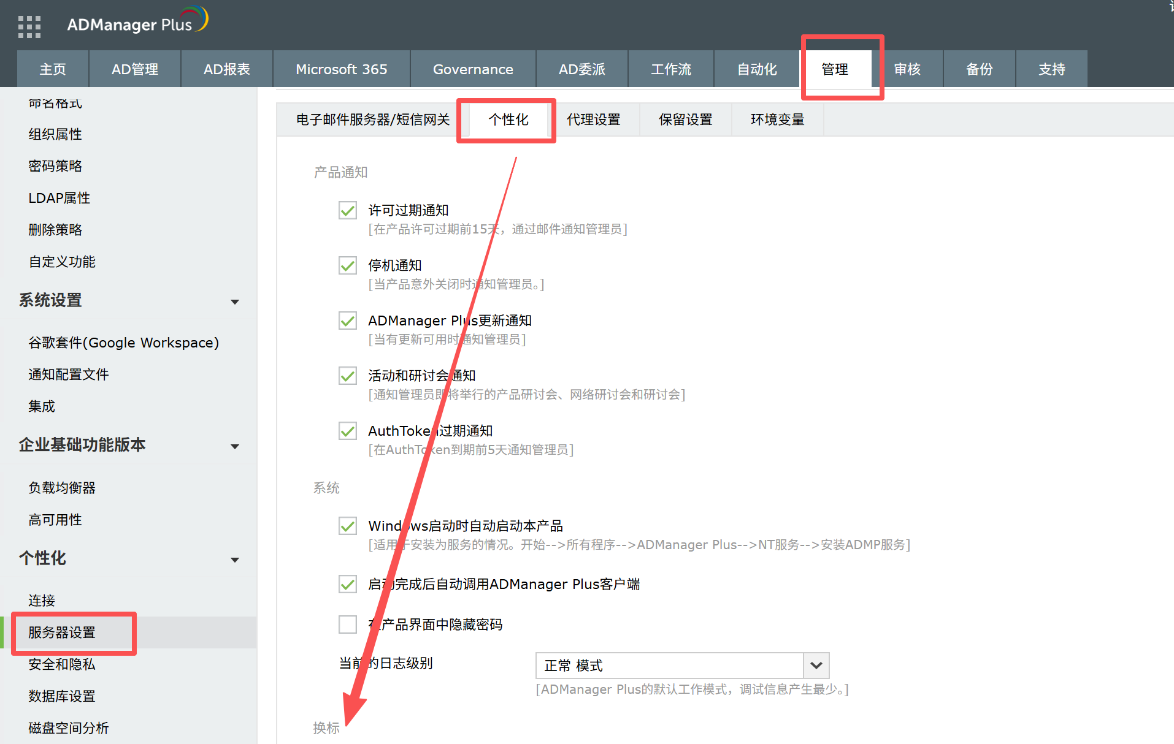The image size is (1174, 744).
Task: Open 数据库设置 sidebar link
Action: 62,696
